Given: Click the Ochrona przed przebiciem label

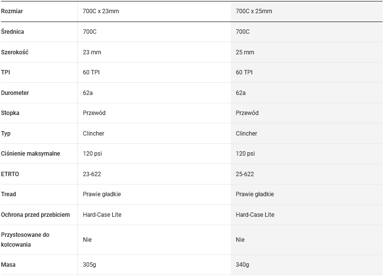Looking at the screenshot, I should coord(35,215).
